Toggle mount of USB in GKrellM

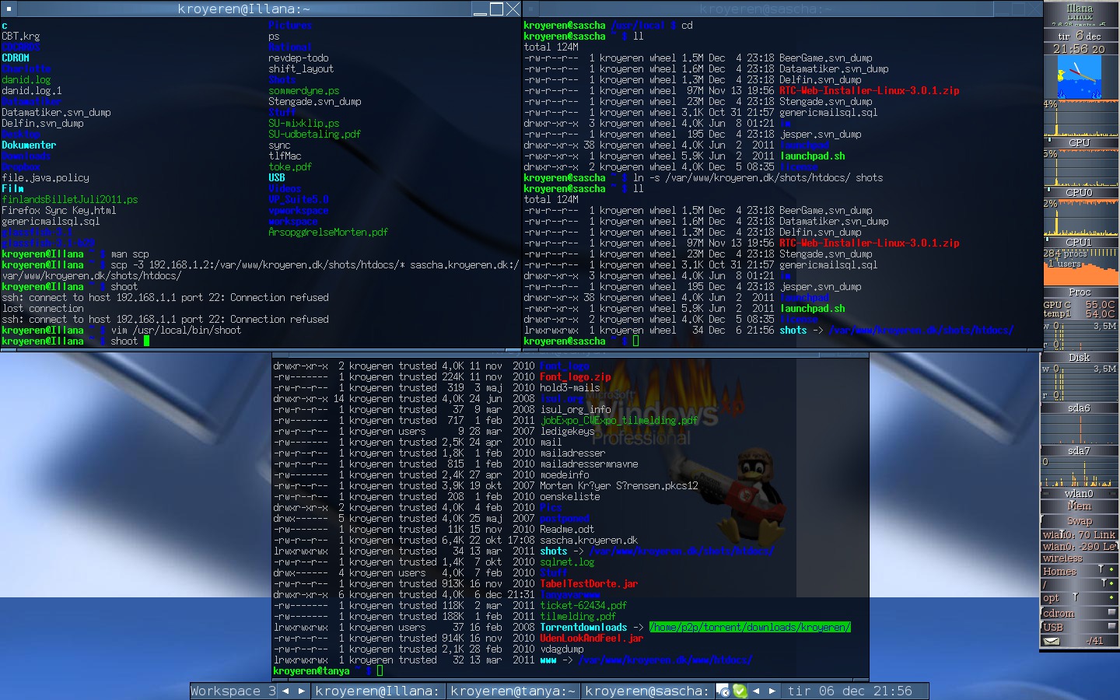click(x=1111, y=627)
